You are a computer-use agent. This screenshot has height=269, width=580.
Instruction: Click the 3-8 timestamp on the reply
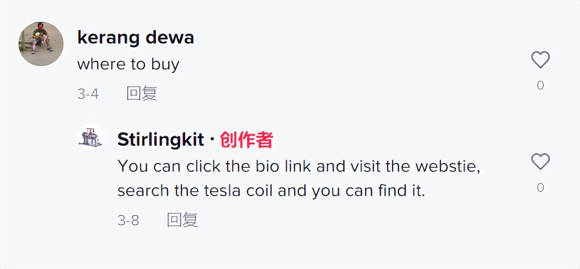pos(128,219)
